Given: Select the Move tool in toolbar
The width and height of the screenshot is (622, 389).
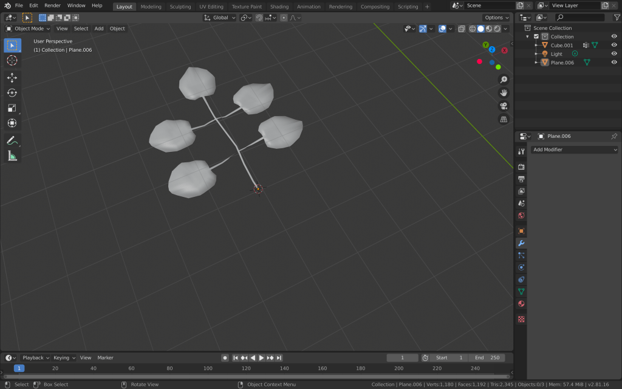Looking at the screenshot, I should point(12,78).
